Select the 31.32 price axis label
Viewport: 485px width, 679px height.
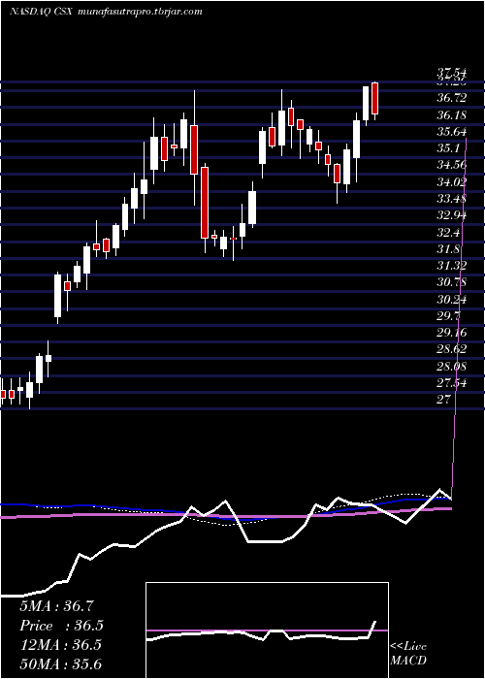pos(452,266)
